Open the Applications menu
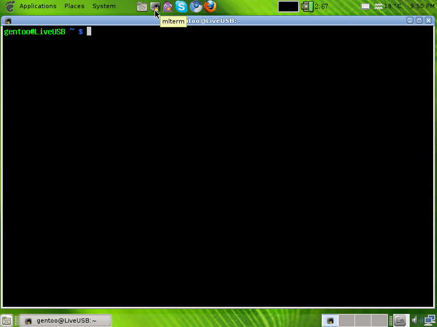 (38, 7)
